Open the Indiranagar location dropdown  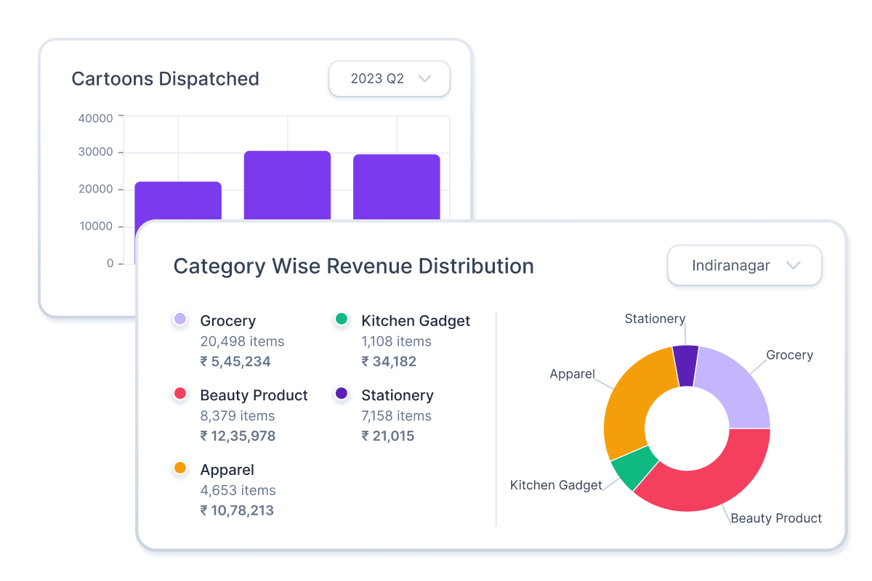pos(744,265)
